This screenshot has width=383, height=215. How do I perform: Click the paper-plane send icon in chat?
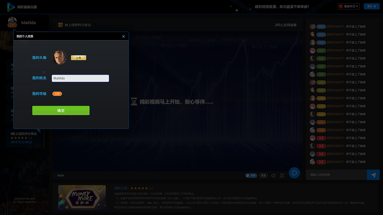pyautogui.click(x=373, y=175)
